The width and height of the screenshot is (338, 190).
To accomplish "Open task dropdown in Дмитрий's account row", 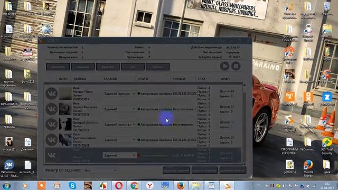I will 119,125.
